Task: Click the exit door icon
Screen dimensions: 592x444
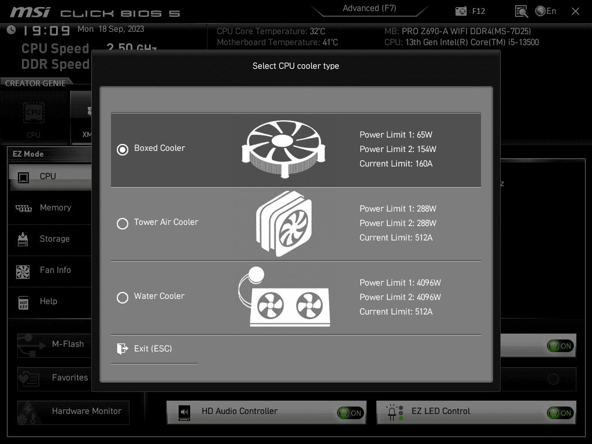Action: 122,349
